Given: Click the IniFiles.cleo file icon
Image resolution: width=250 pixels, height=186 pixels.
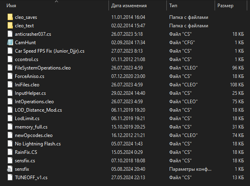Looking at the screenshot, I should tap(10, 85).
